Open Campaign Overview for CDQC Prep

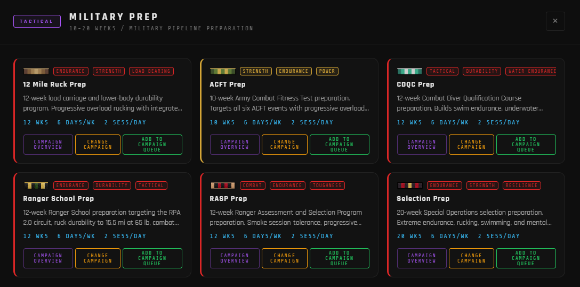click(422, 145)
